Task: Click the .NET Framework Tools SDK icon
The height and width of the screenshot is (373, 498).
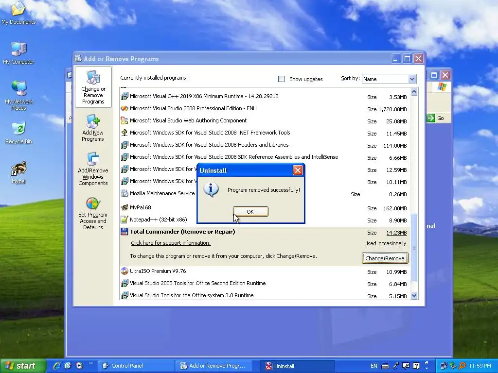Action: tap(124, 133)
